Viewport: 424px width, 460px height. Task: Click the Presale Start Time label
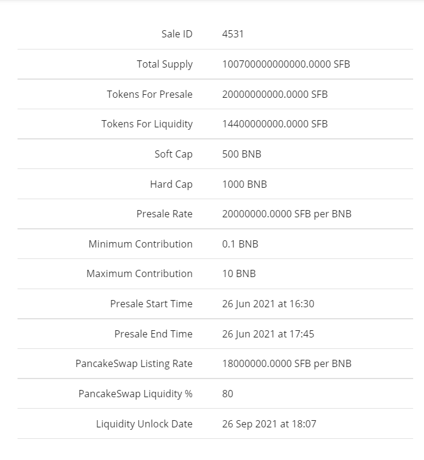pos(151,304)
